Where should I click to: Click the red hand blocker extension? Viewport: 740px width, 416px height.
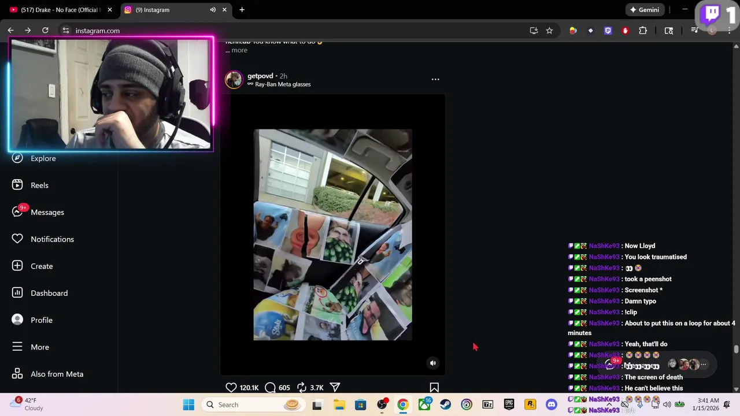[625, 31]
